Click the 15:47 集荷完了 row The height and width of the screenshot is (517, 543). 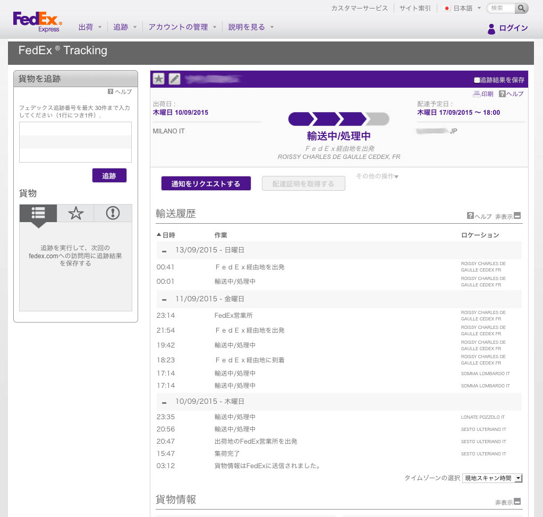click(338, 454)
